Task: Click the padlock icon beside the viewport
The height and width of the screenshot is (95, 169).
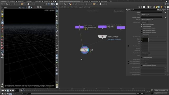Action: tap(57, 16)
